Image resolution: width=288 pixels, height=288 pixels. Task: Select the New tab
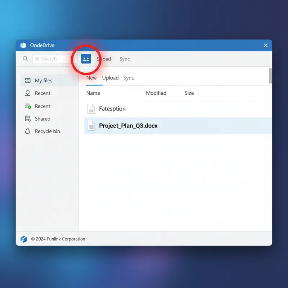91,78
